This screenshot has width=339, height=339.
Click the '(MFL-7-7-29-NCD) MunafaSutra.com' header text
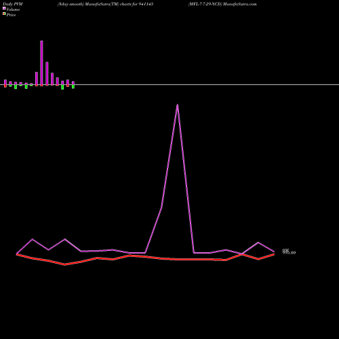(222, 4)
